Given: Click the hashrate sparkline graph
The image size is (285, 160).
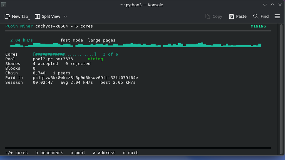Looking at the screenshot, I should (x=136, y=45).
